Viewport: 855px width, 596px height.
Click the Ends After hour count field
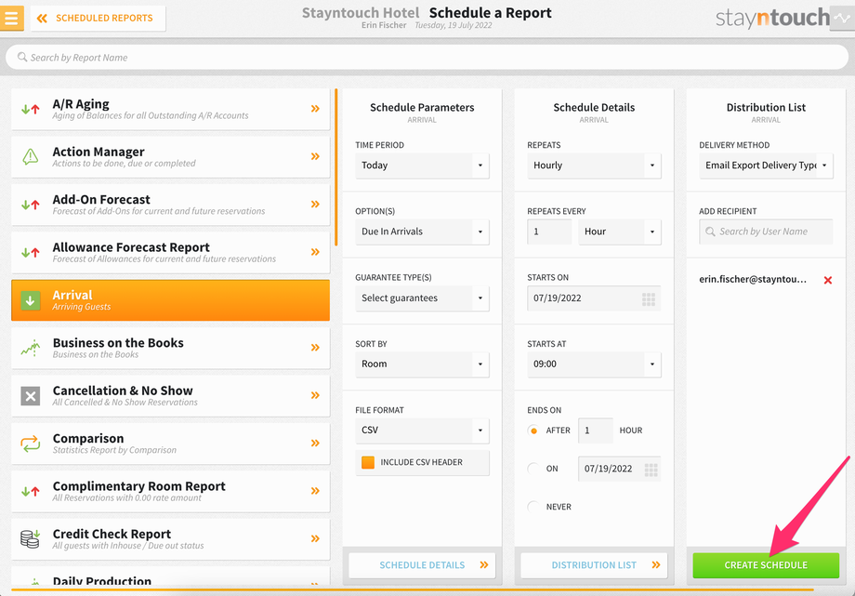[595, 430]
